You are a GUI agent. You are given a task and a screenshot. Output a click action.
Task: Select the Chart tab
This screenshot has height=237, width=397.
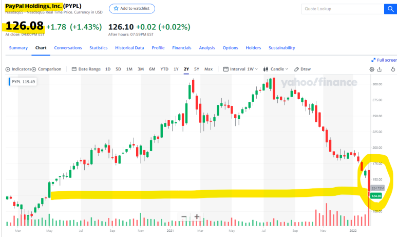coord(41,48)
